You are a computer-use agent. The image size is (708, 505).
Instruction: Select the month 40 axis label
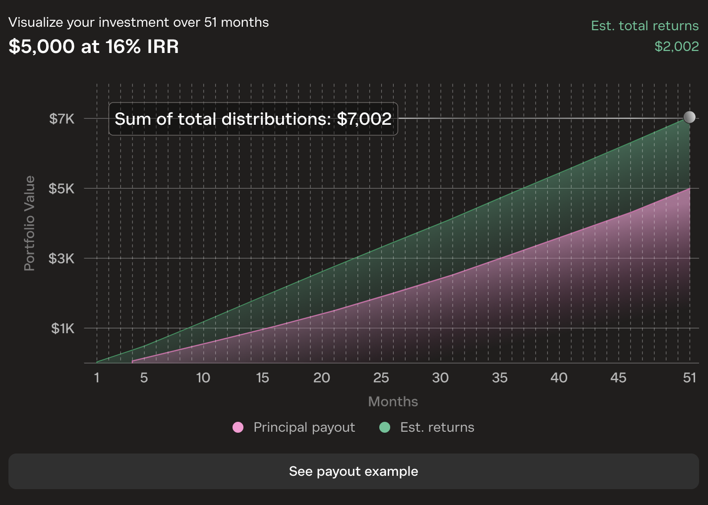[559, 378]
